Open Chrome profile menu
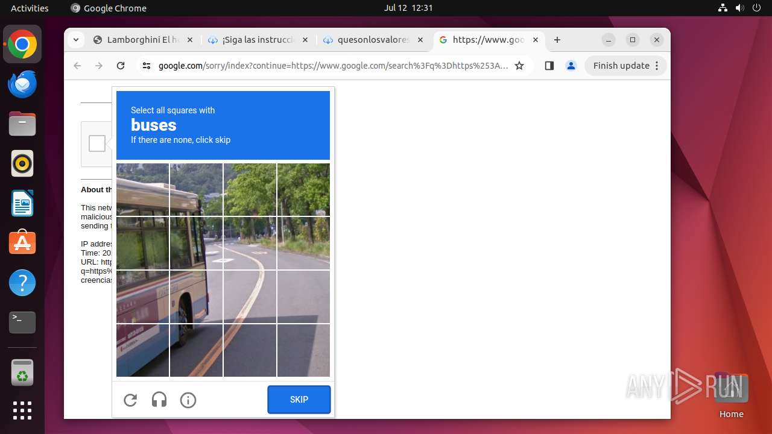Image resolution: width=772 pixels, height=434 pixels. pyautogui.click(x=571, y=66)
